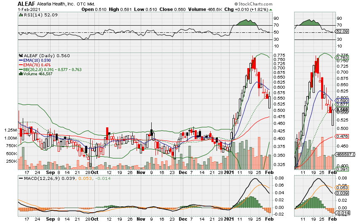Click the ALEAF (Daily) 0.560 legend
Viewport: 359px width, 224px height.
click(47, 56)
